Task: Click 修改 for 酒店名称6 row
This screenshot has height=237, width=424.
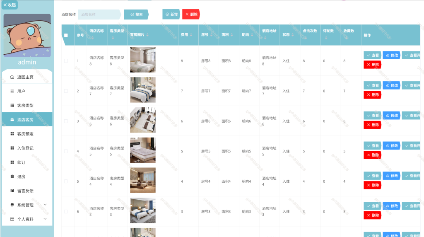Action: point(392,116)
